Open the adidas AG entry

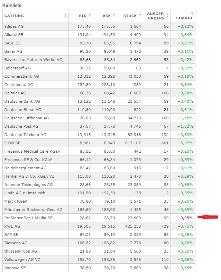click(14, 26)
